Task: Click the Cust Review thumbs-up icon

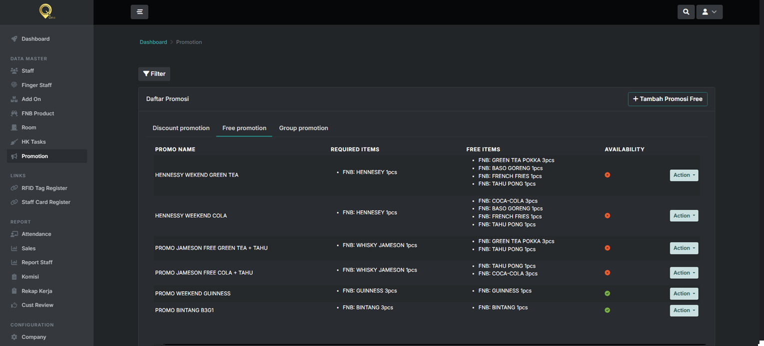Action: 14,305
